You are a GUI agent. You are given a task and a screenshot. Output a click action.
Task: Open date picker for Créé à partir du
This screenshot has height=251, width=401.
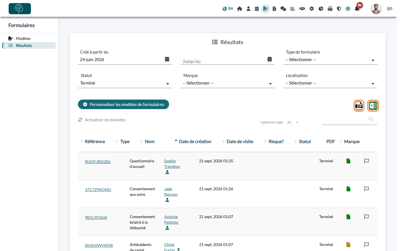pyautogui.click(x=167, y=59)
